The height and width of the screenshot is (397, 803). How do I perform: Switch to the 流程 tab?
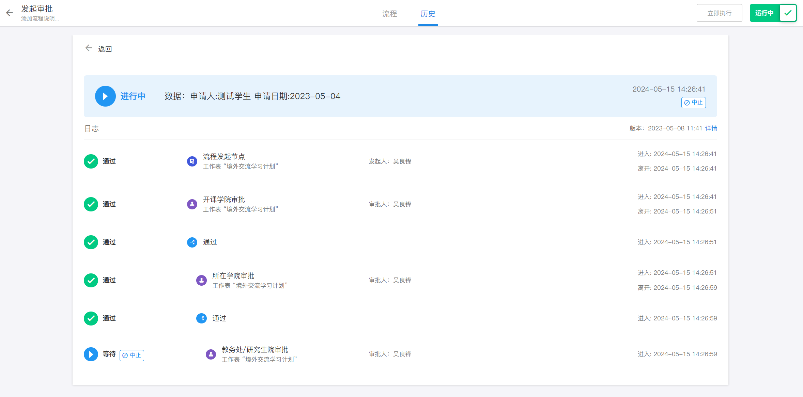[x=389, y=14]
